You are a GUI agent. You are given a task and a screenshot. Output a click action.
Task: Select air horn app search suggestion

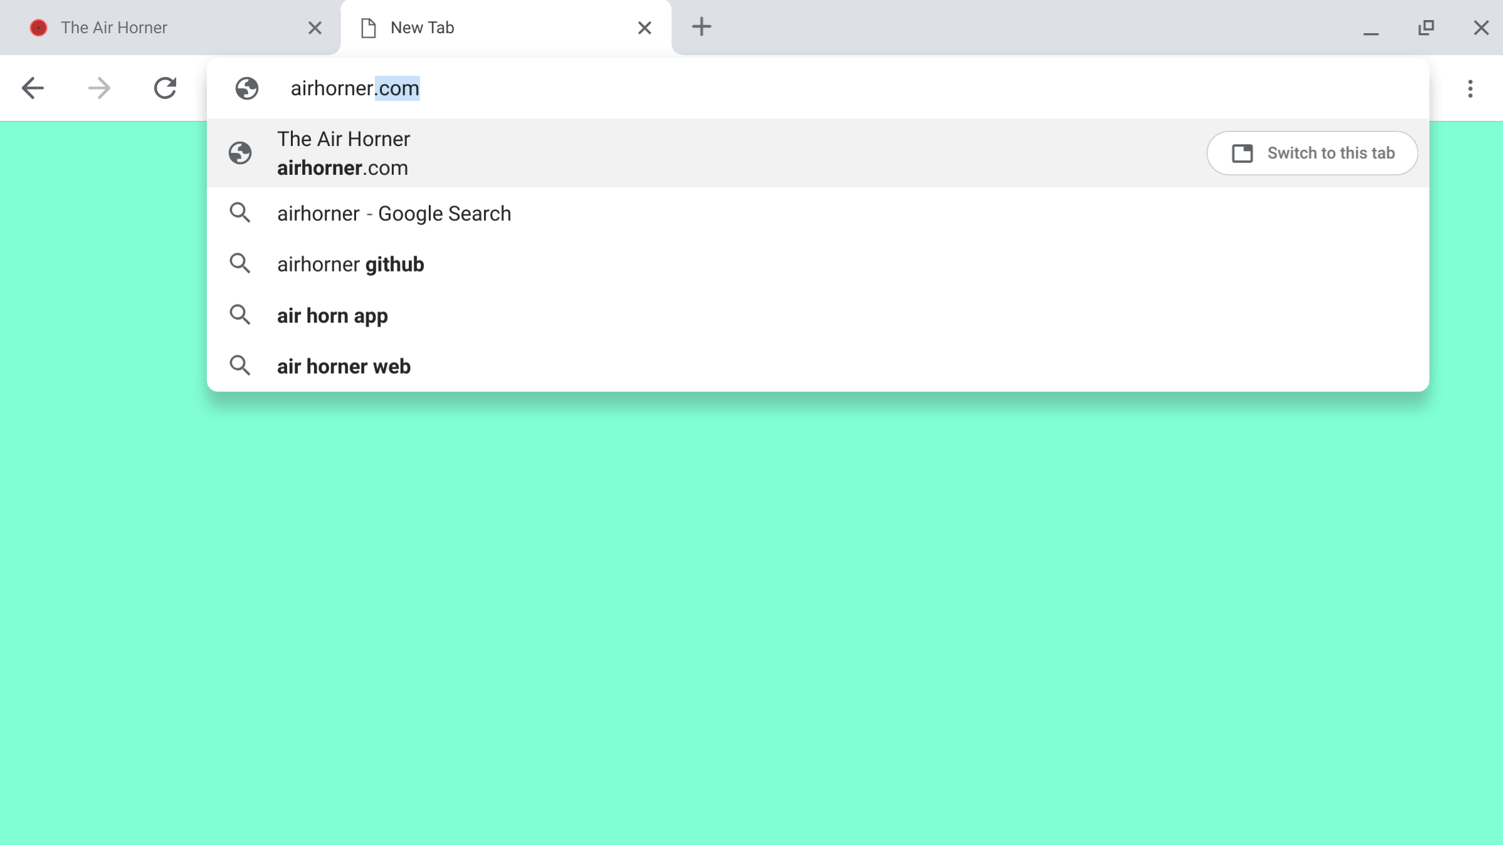(332, 315)
